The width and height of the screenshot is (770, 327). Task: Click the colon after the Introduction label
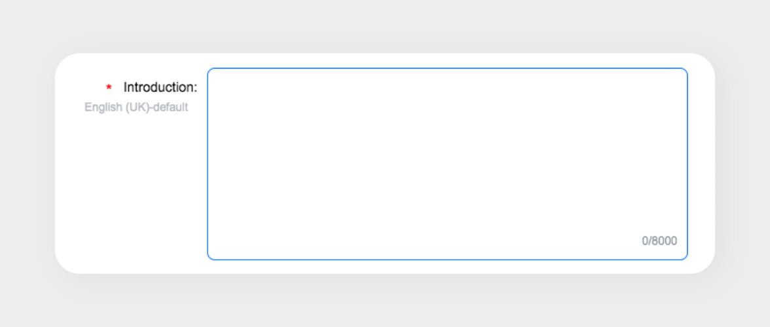[x=195, y=87]
